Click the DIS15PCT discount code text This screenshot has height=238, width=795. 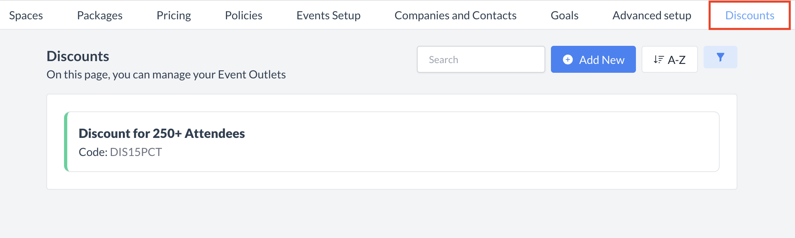[x=136, y=152]
